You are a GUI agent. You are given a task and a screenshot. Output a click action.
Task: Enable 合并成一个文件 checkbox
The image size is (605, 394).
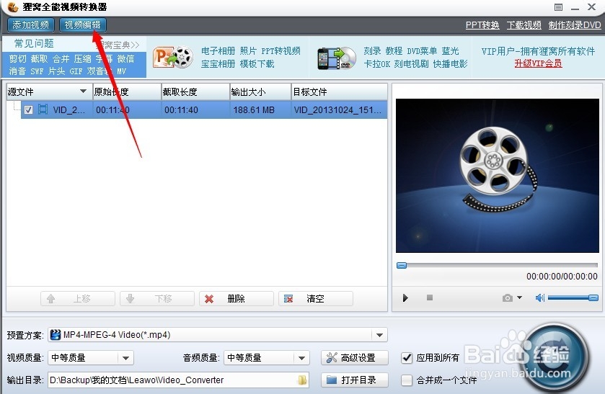[407, 380]
